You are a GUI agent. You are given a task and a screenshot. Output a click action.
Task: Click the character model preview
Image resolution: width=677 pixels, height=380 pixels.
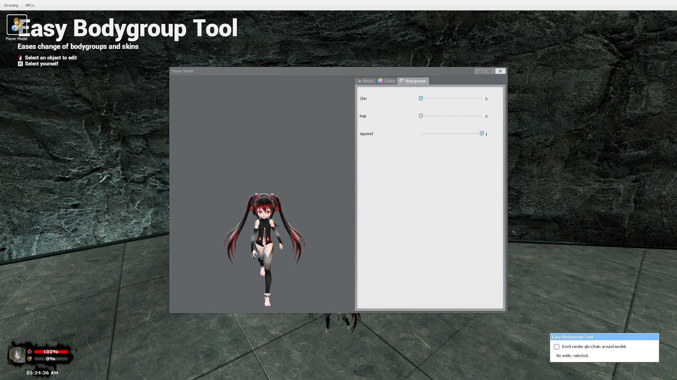264,249
